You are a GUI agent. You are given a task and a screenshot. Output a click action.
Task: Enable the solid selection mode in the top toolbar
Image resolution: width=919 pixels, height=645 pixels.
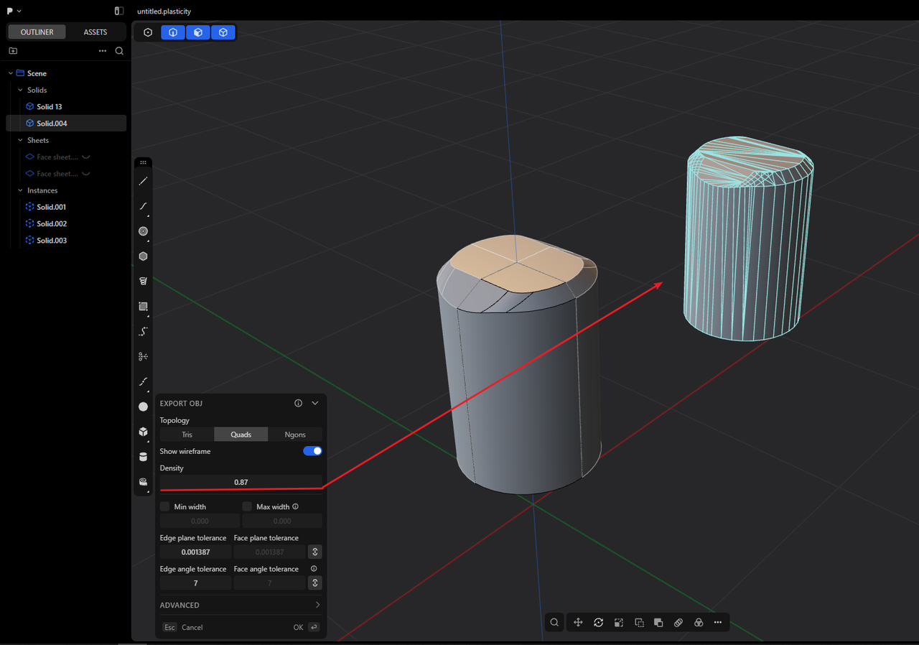[223, 32]
